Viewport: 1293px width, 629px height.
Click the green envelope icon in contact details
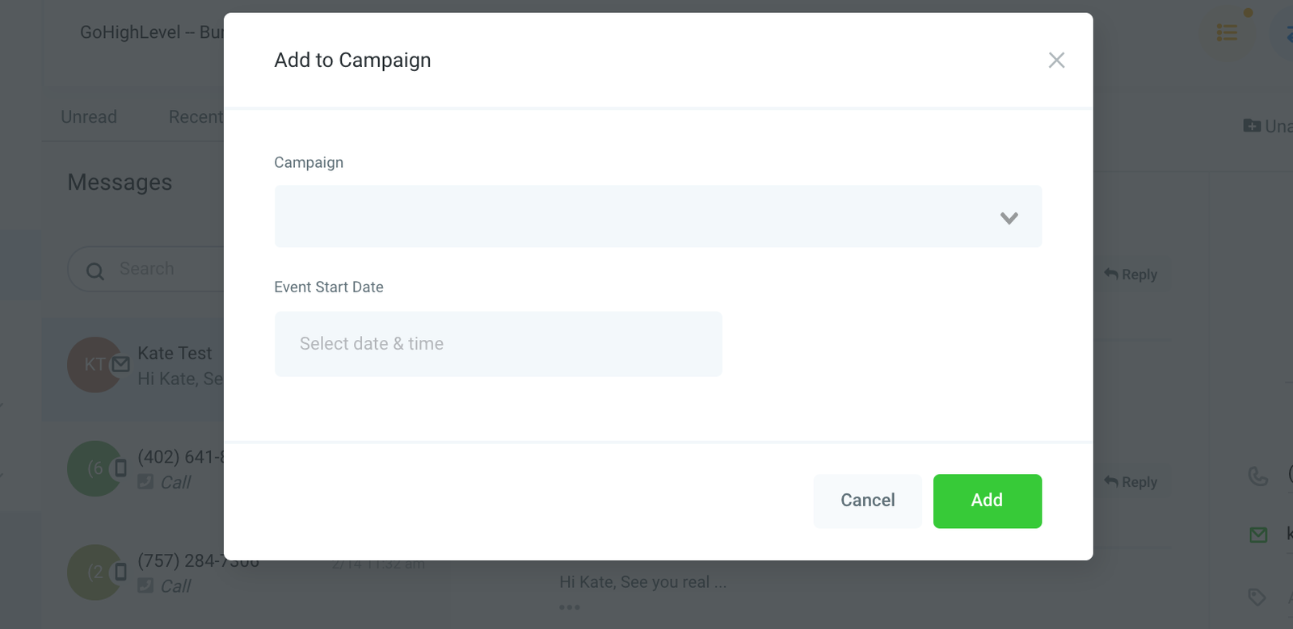click(1258, 535)
